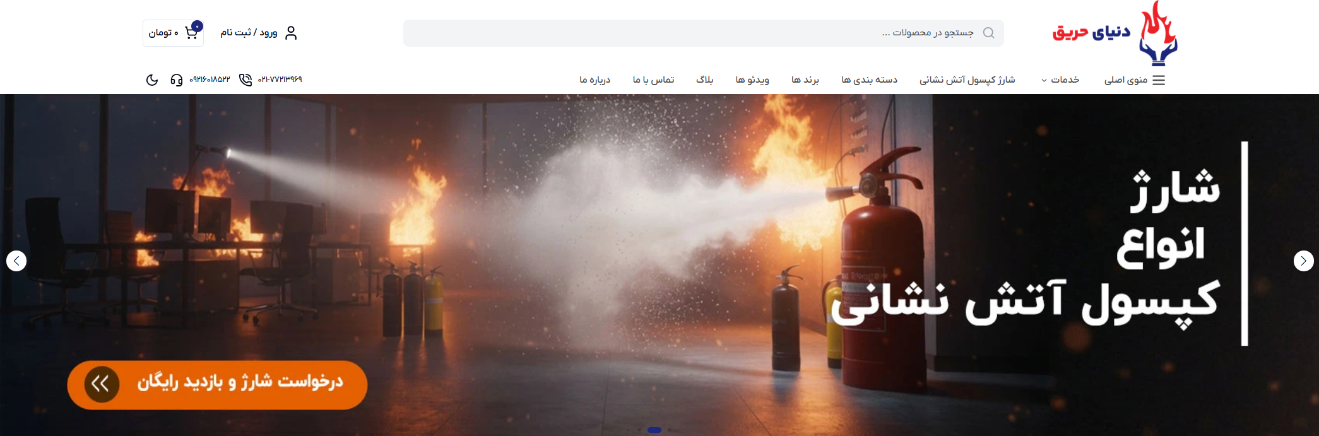Click the shopping cart icon
The width and height of the screenshot is (1319, 436).
pos(191,33)
